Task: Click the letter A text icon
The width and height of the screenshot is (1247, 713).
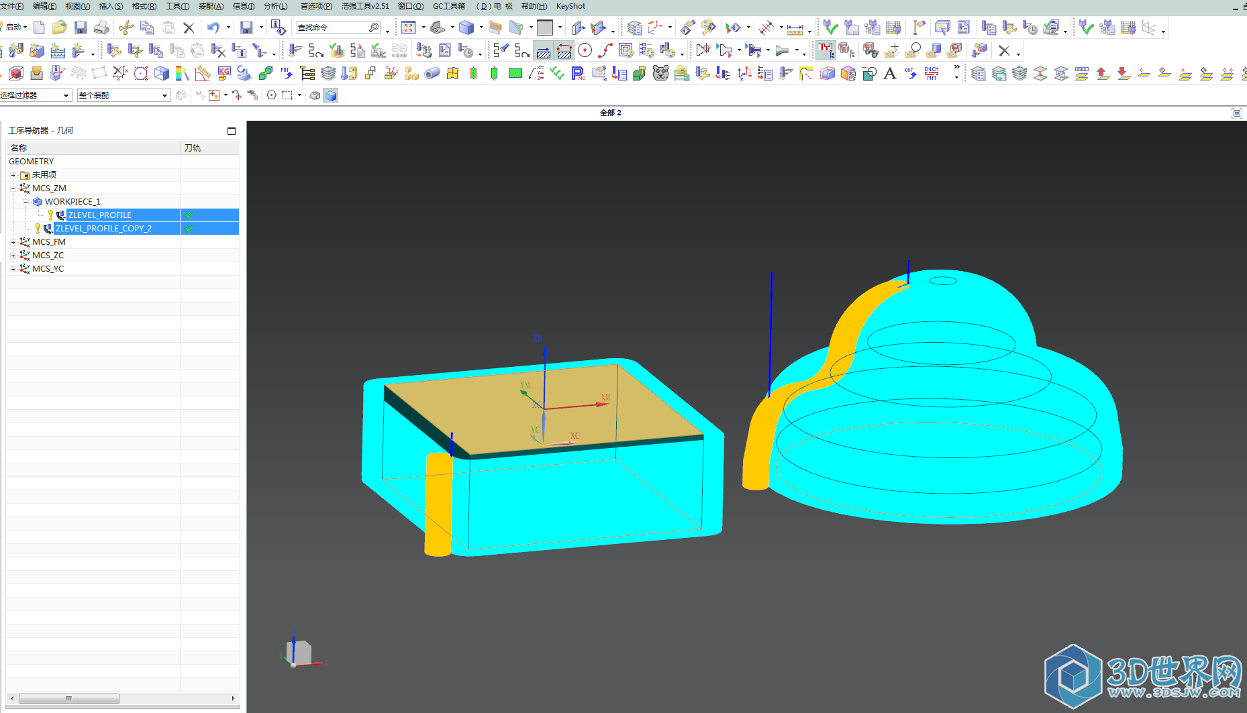Action: 890,73
